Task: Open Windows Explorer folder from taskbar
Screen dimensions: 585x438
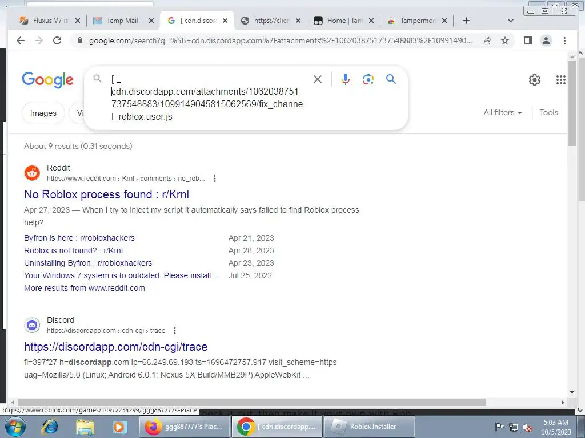Action: (85, 427)
